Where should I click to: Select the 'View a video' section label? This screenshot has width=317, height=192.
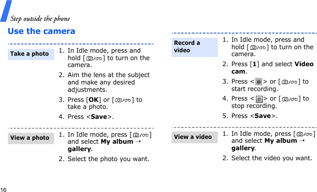[193, 137]
